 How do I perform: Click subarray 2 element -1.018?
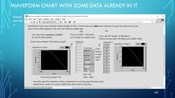coord(107,72)
